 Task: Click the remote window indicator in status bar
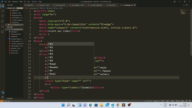(x=2, y=101)
